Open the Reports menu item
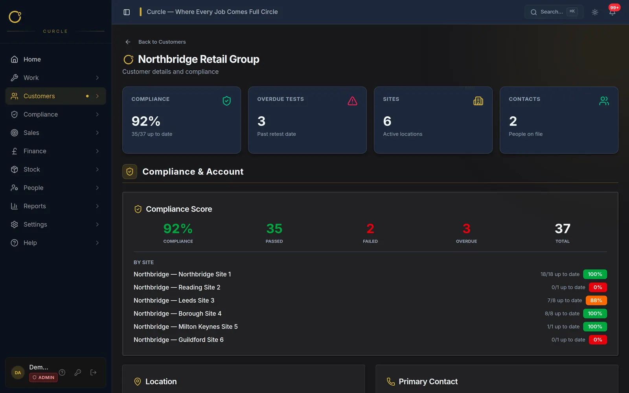Viewport: 629px width, 393px height. 56,206
